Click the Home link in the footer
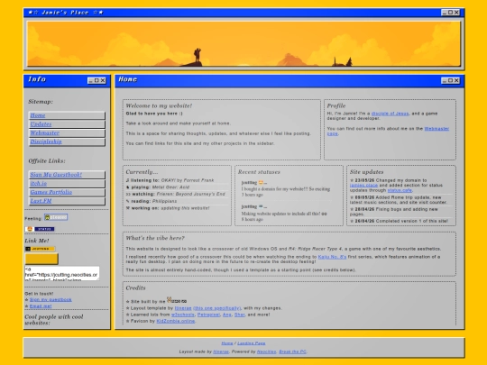 coord(227,343)
